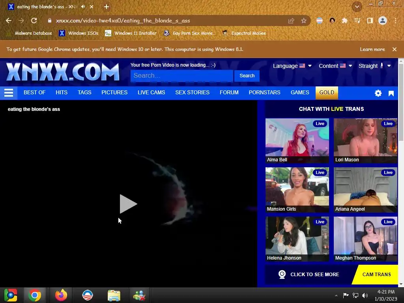The height and width of the screenshot is (303, 404).
Task: Click the Search button
Action: point(247,76)
